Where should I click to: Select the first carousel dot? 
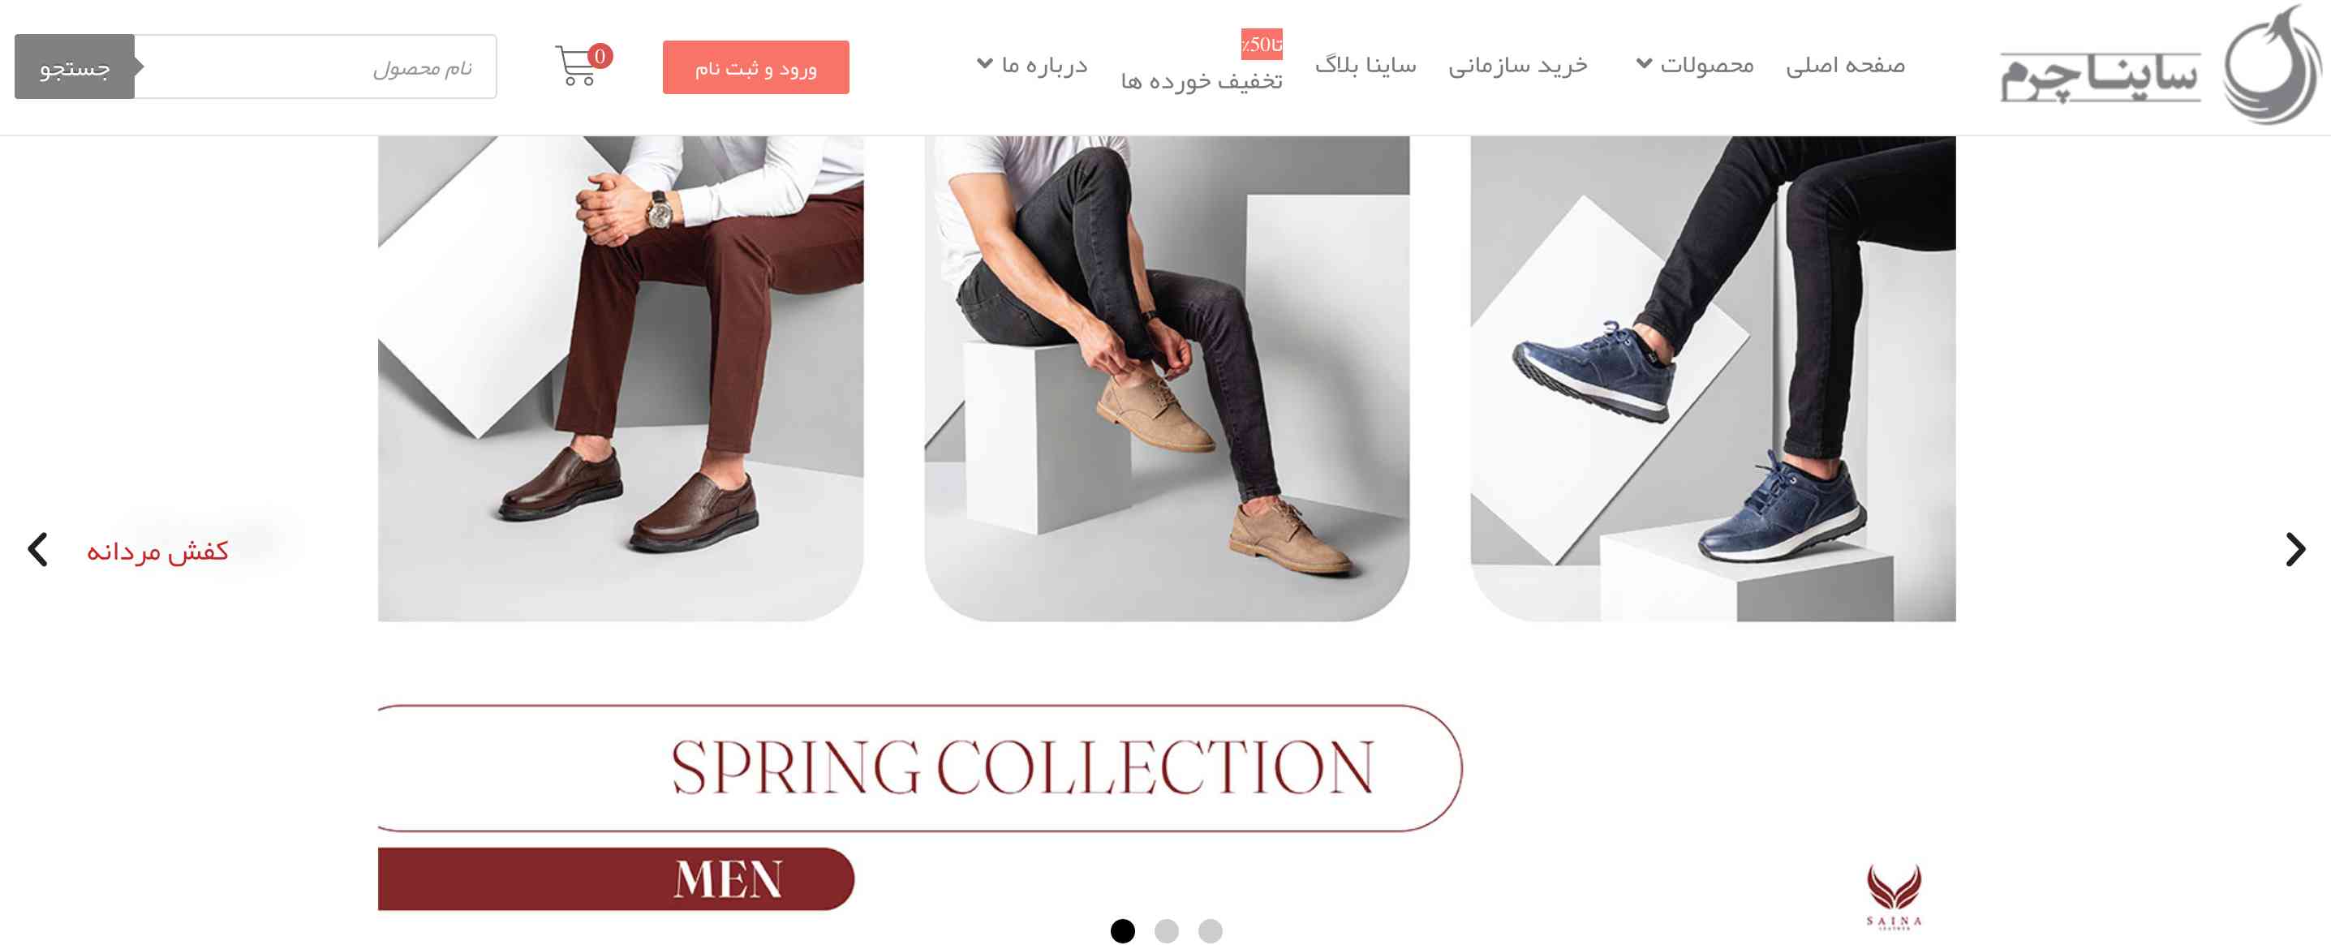1122,930
